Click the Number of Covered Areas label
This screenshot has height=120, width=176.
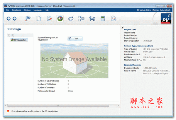(x=48, y=81)
